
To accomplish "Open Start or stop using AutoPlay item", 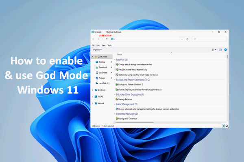I will [138, 75].
